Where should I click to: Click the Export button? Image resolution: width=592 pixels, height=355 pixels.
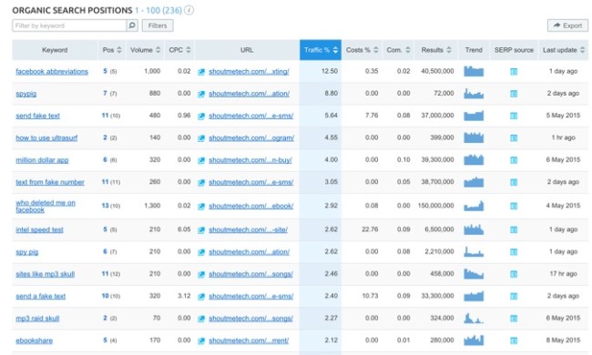(x=567, y=25)
